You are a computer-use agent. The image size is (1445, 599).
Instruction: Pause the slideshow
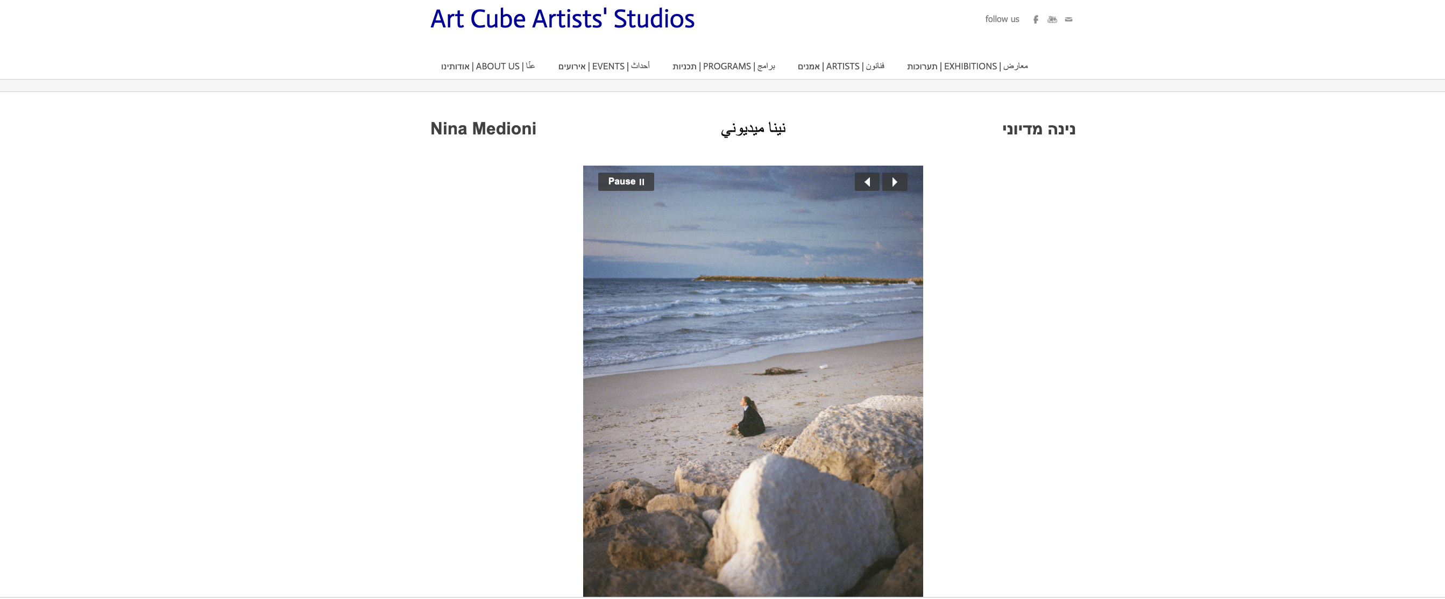[626, 182]
